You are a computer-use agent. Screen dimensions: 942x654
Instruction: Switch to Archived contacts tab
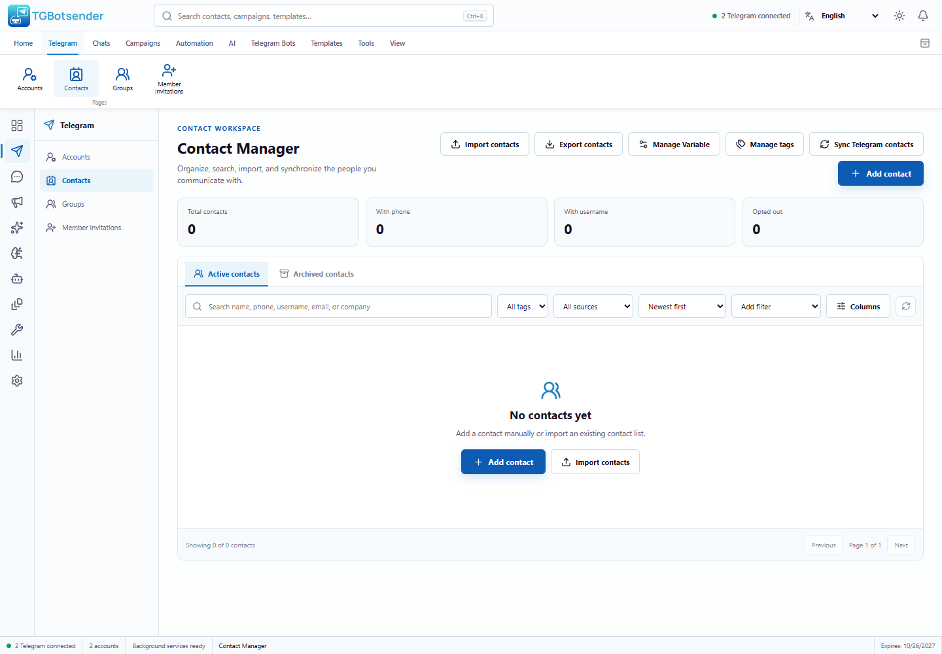click(317, 274)
